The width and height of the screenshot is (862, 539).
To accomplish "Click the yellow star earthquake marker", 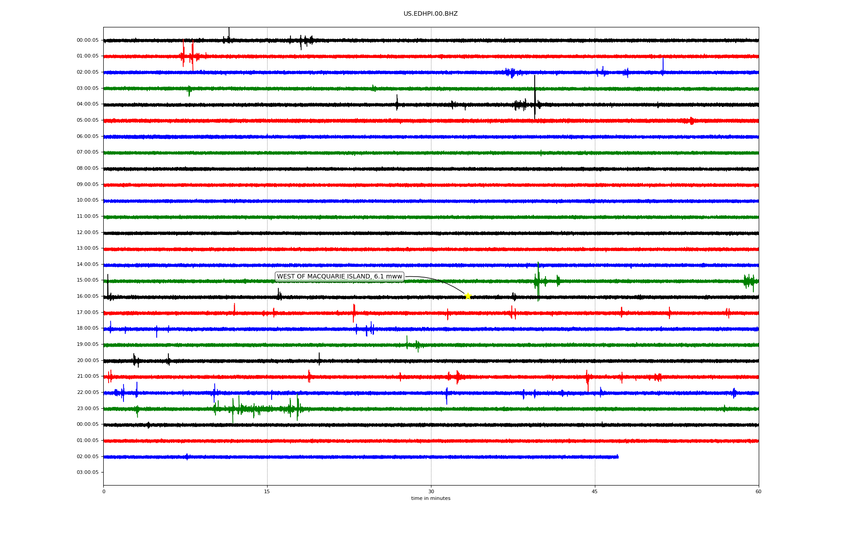I will (x=468, y=296).
